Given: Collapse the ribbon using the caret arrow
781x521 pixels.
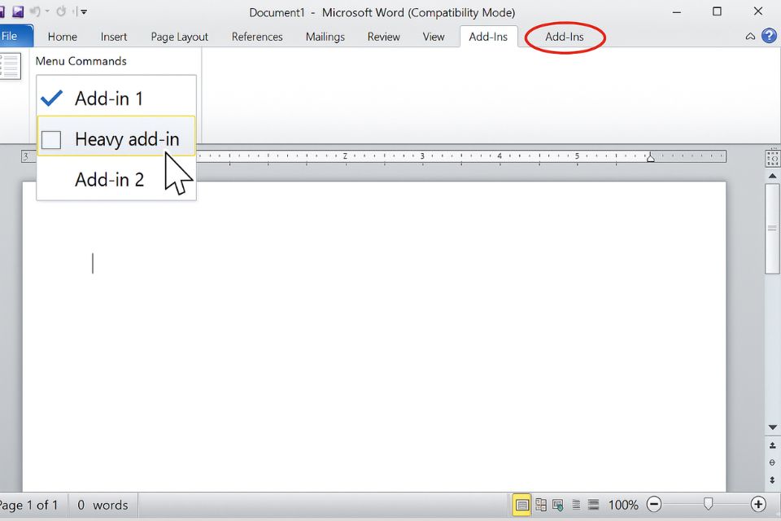Looking at the screenshot, I should [x=750, y=37].
